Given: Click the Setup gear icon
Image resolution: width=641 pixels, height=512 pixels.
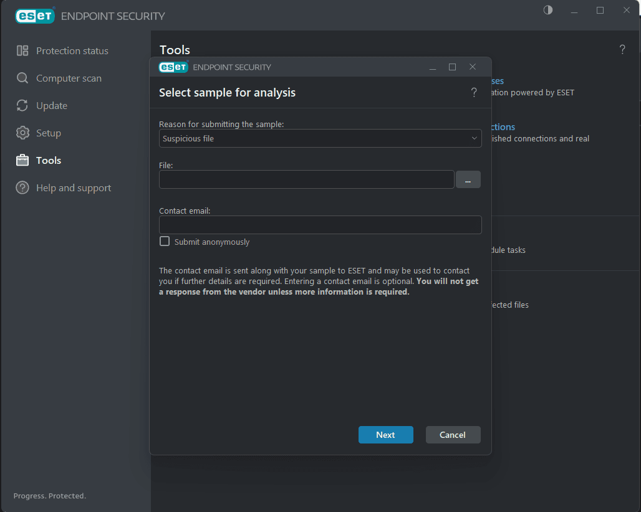Looking at the screenshot, I should tap(22, 133).
